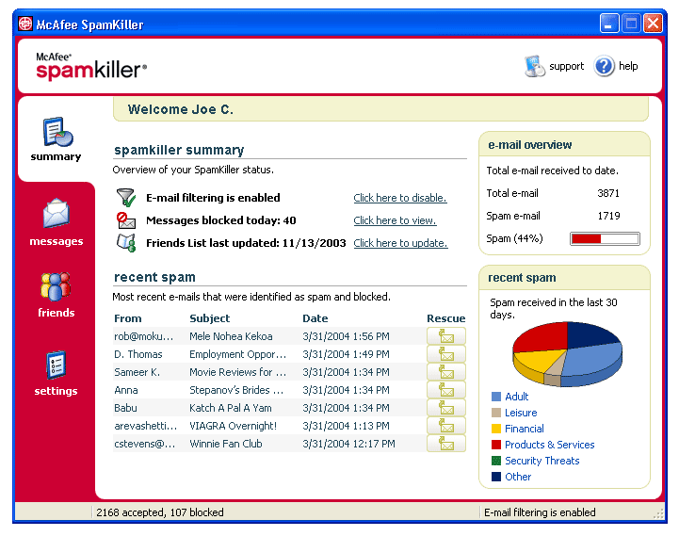Click the Other dark blue swatch

496,477
